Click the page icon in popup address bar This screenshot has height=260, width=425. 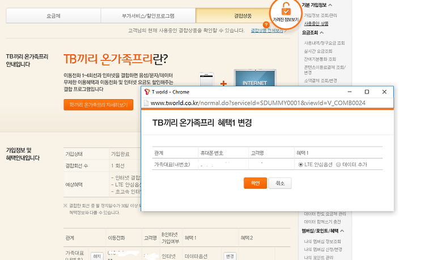point(146,103)
